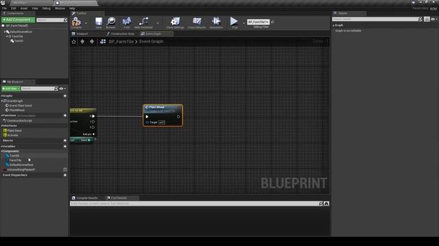Viewport: 439px width, 246px height.
Task: Collapse the EventGraph tree node
Action: coord(1,100)
